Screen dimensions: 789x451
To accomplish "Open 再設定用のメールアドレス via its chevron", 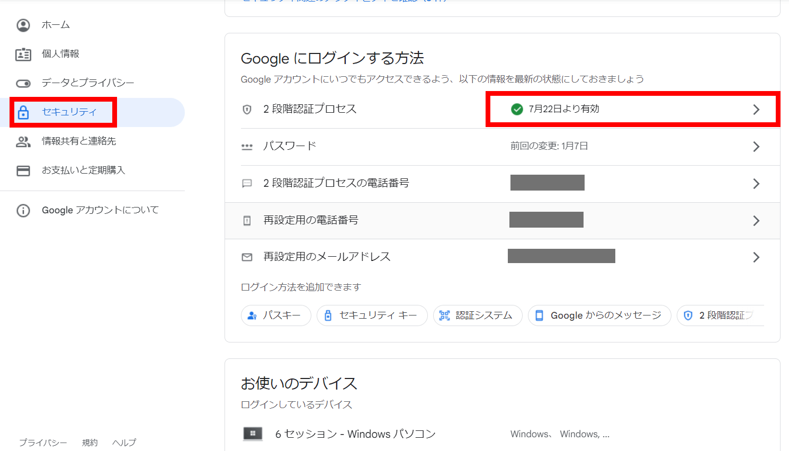I will click(756, 257).
